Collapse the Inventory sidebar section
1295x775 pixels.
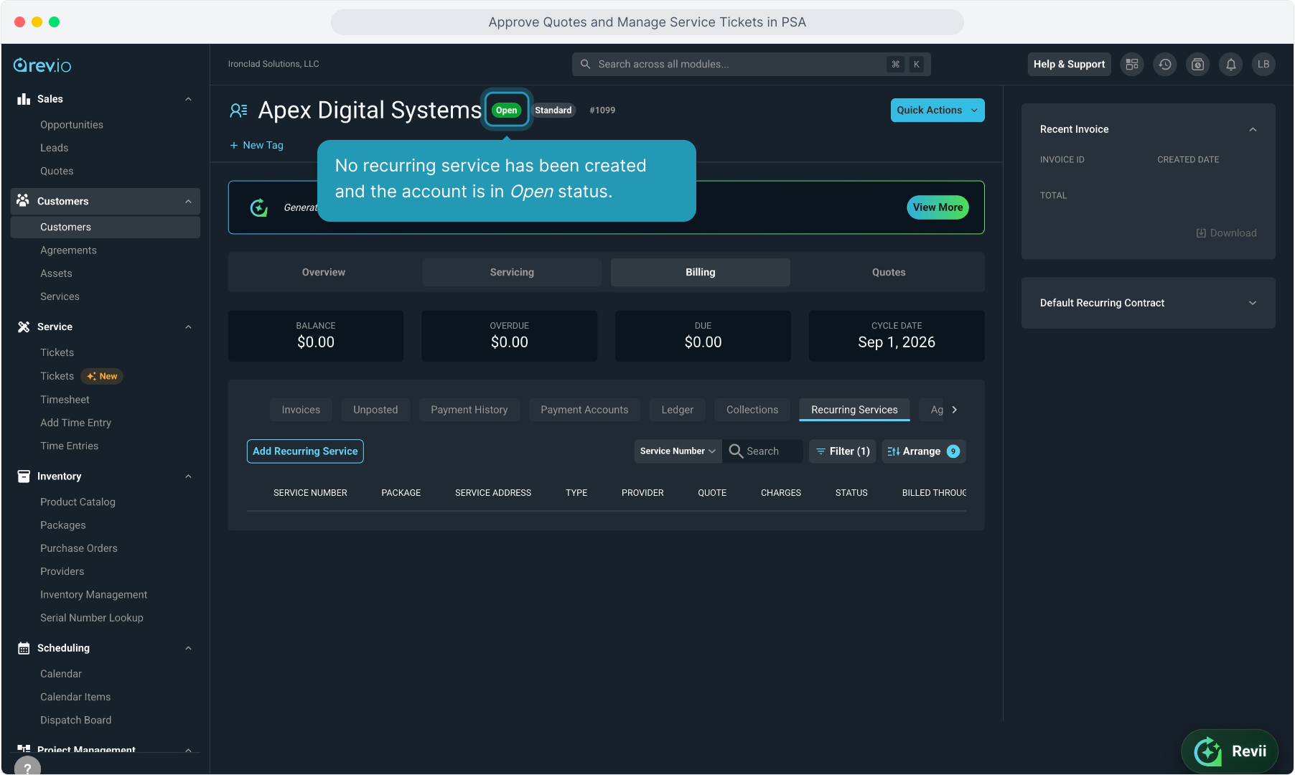pyautogui.click(x=188, y=476)
